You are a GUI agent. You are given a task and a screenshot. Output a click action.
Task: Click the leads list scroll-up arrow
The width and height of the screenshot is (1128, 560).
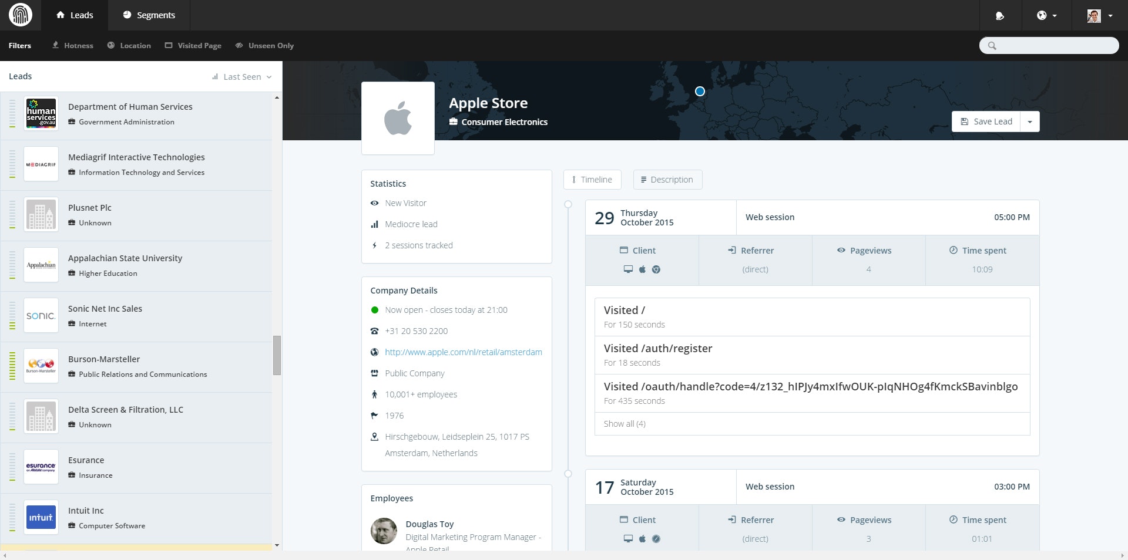point(277,97)
